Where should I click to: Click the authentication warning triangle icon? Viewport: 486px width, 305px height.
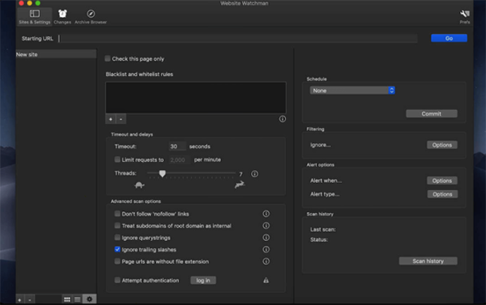pyautogui.click(x=266, y=280)
